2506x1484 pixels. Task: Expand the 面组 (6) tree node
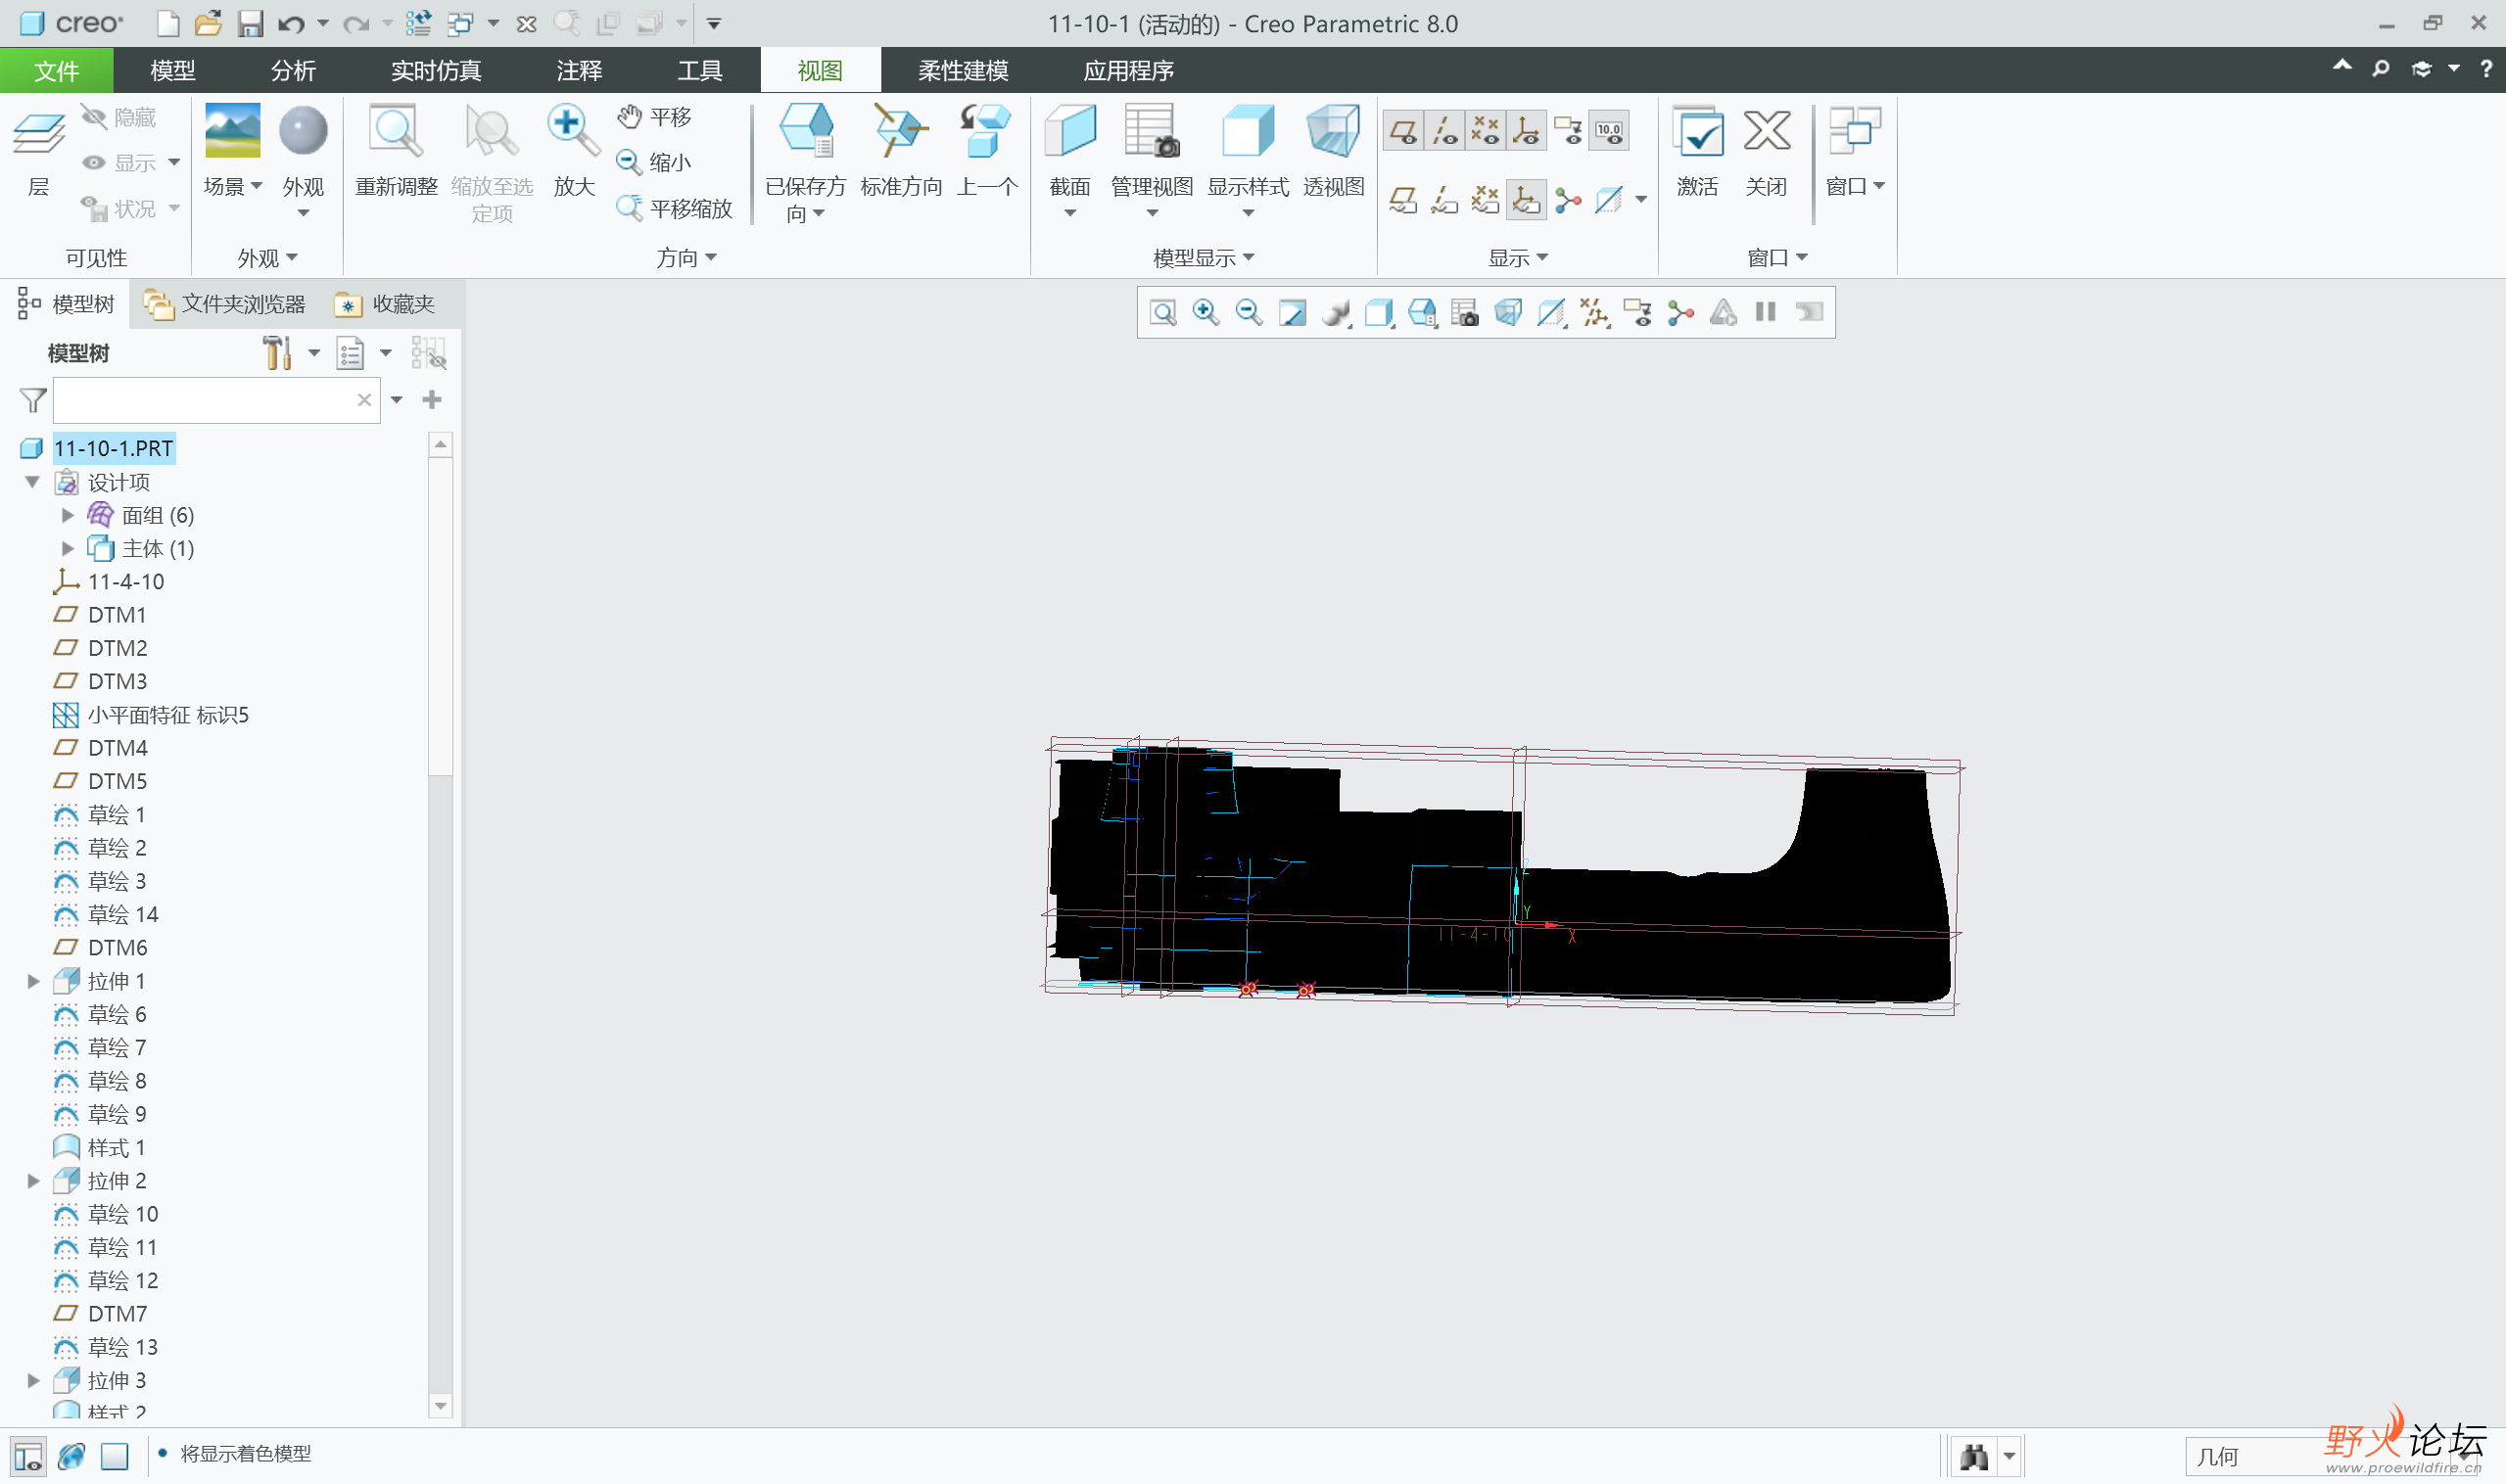(67, 516)
